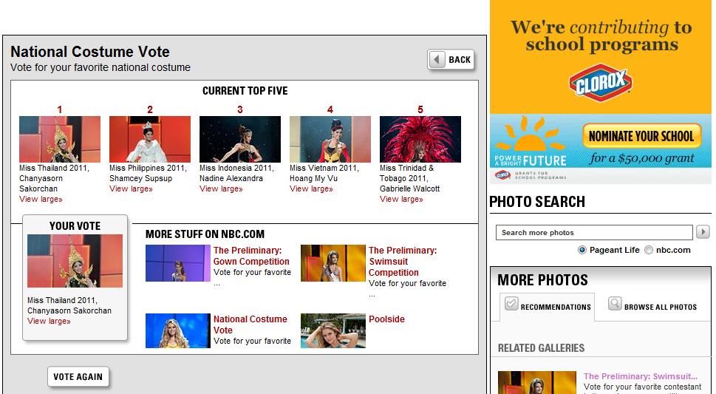
Task: Click the Vote Again button
Action: [78, 377]
